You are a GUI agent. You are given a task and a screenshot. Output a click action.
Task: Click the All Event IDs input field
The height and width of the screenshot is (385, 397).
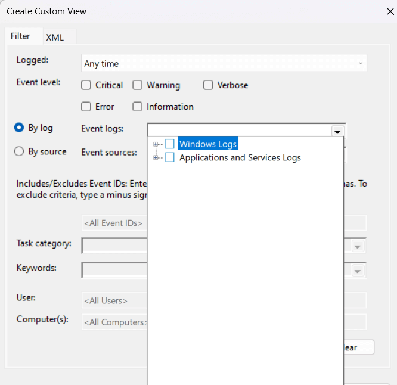click(x=114, y=223)
